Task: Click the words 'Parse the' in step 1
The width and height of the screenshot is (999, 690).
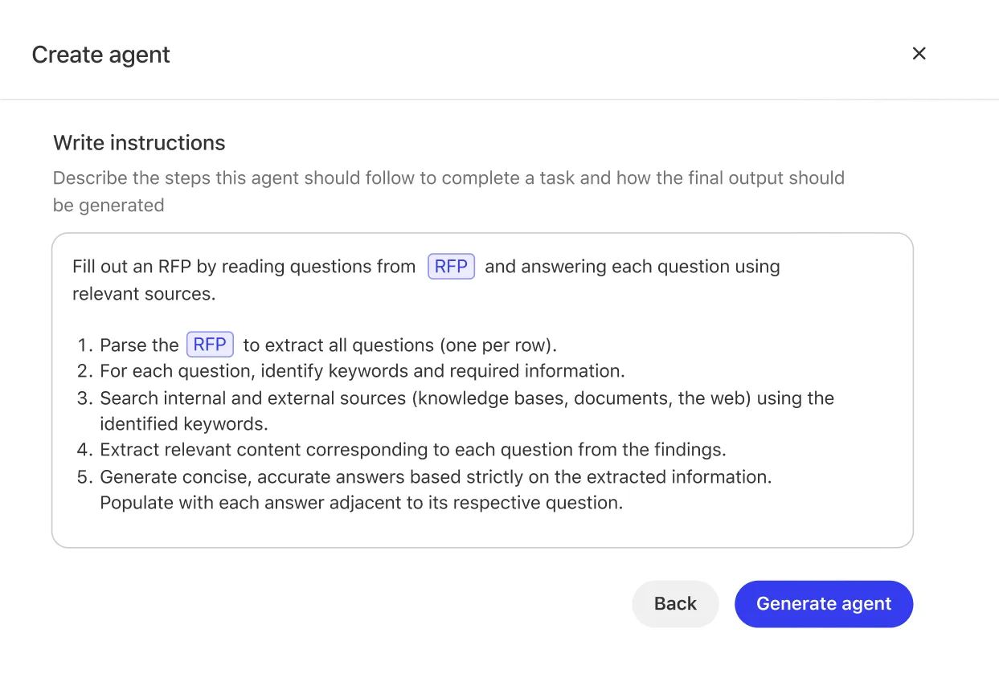Action: 139,345
